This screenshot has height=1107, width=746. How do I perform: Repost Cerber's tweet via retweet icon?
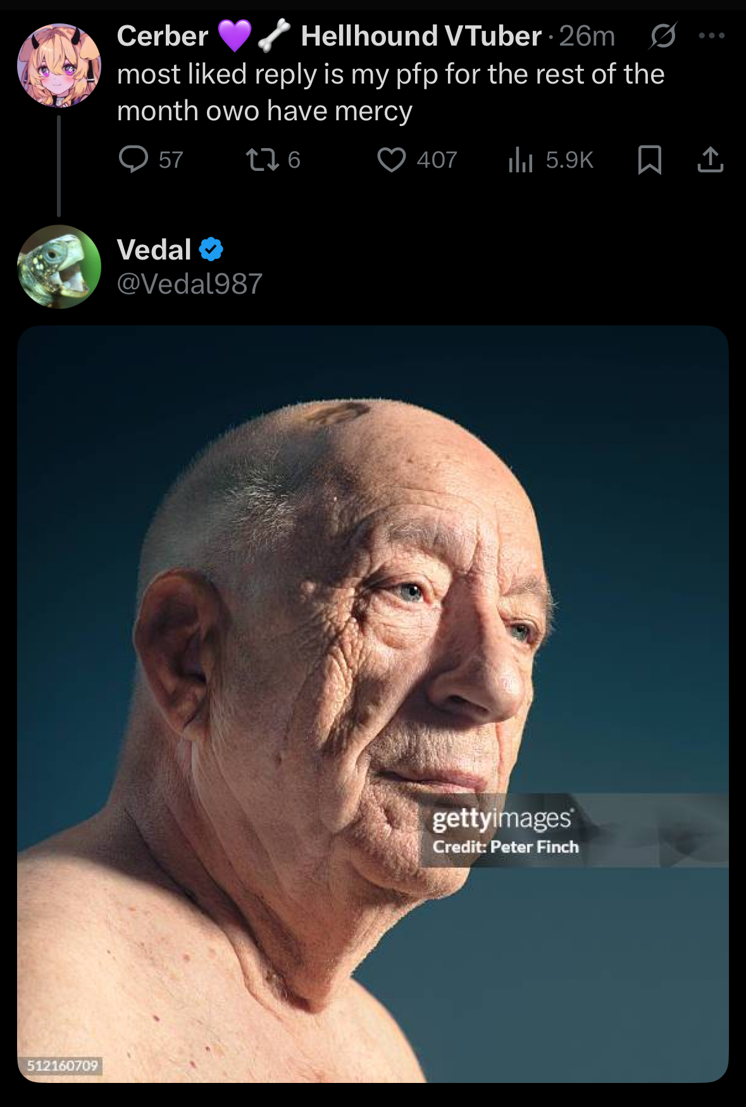(263, 159)
